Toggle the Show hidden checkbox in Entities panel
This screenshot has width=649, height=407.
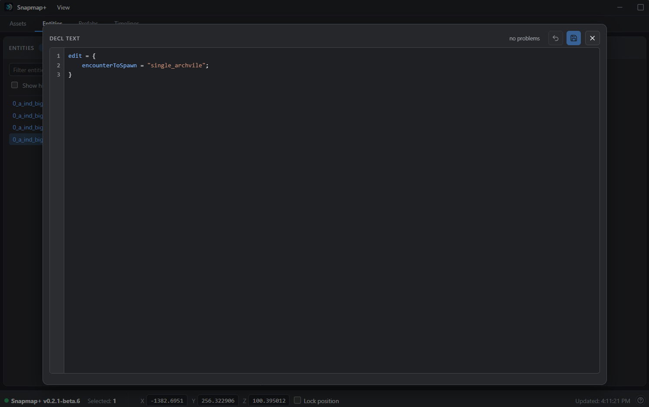[x=15, y=85]
